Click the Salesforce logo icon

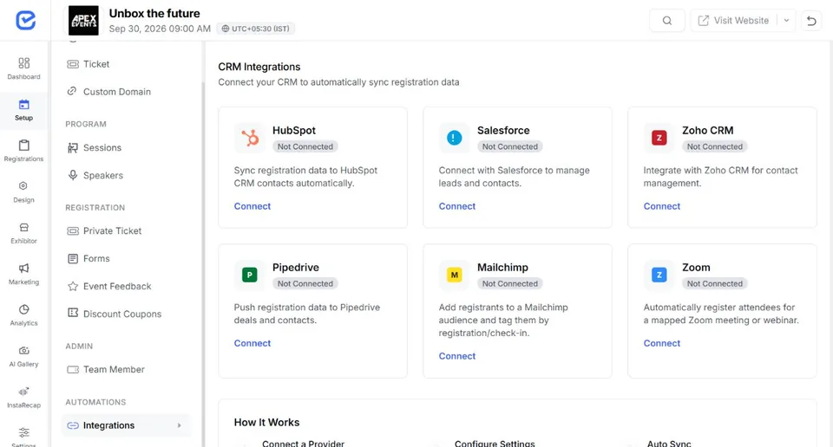coord(454,138)
